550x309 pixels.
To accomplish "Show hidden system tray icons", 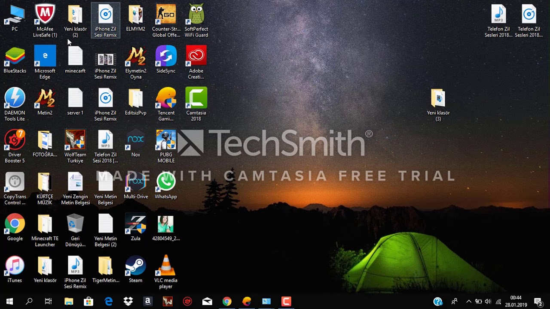I will [469, 302].
